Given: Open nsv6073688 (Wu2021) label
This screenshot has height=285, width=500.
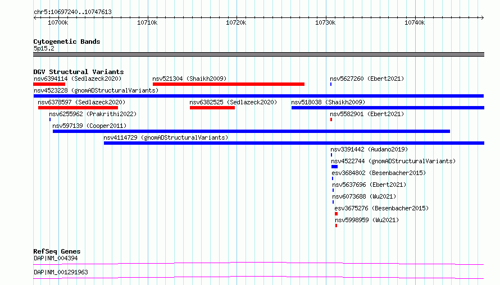Looking at the screenshot, I should point(364,196).
